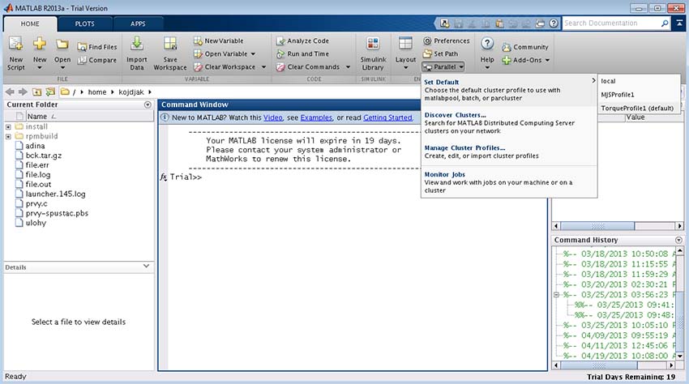Click the Examples link

(x=317, y=117)
